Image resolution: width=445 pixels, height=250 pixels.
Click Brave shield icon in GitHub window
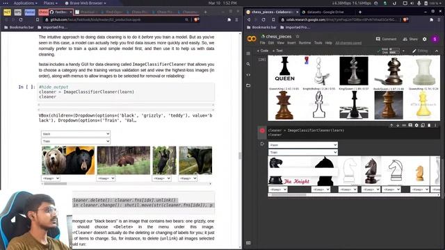[x=196, y=19]
